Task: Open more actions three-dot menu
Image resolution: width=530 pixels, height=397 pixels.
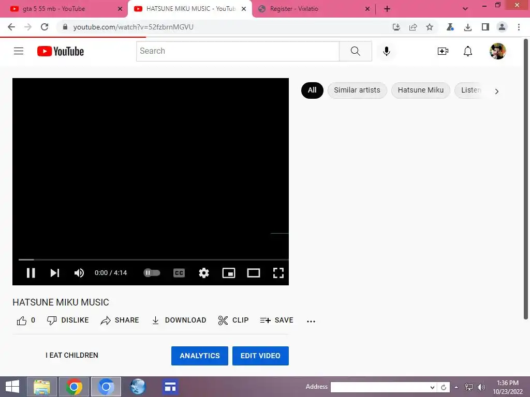Action: coord(311,322)
